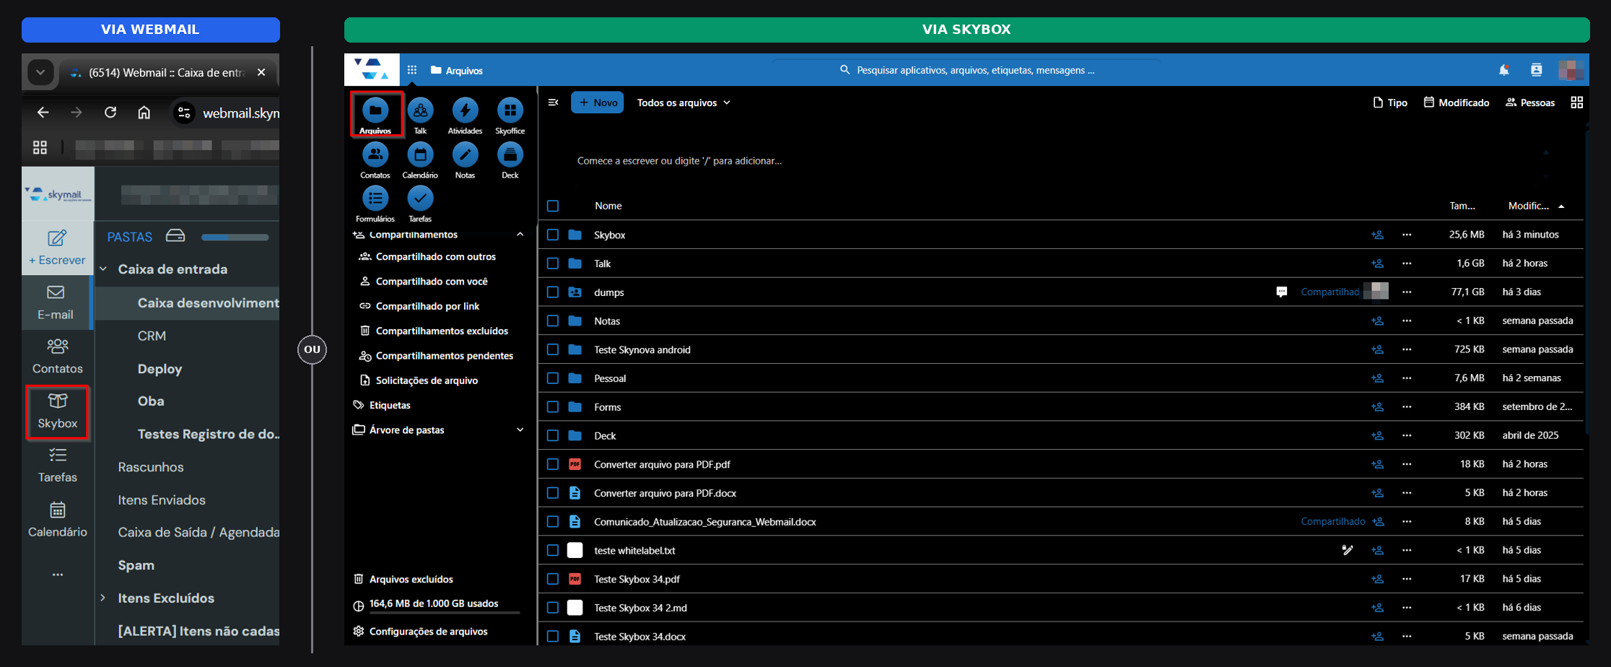
Task: Expand the Itens Excluídos folder
Action: point(103,598)
